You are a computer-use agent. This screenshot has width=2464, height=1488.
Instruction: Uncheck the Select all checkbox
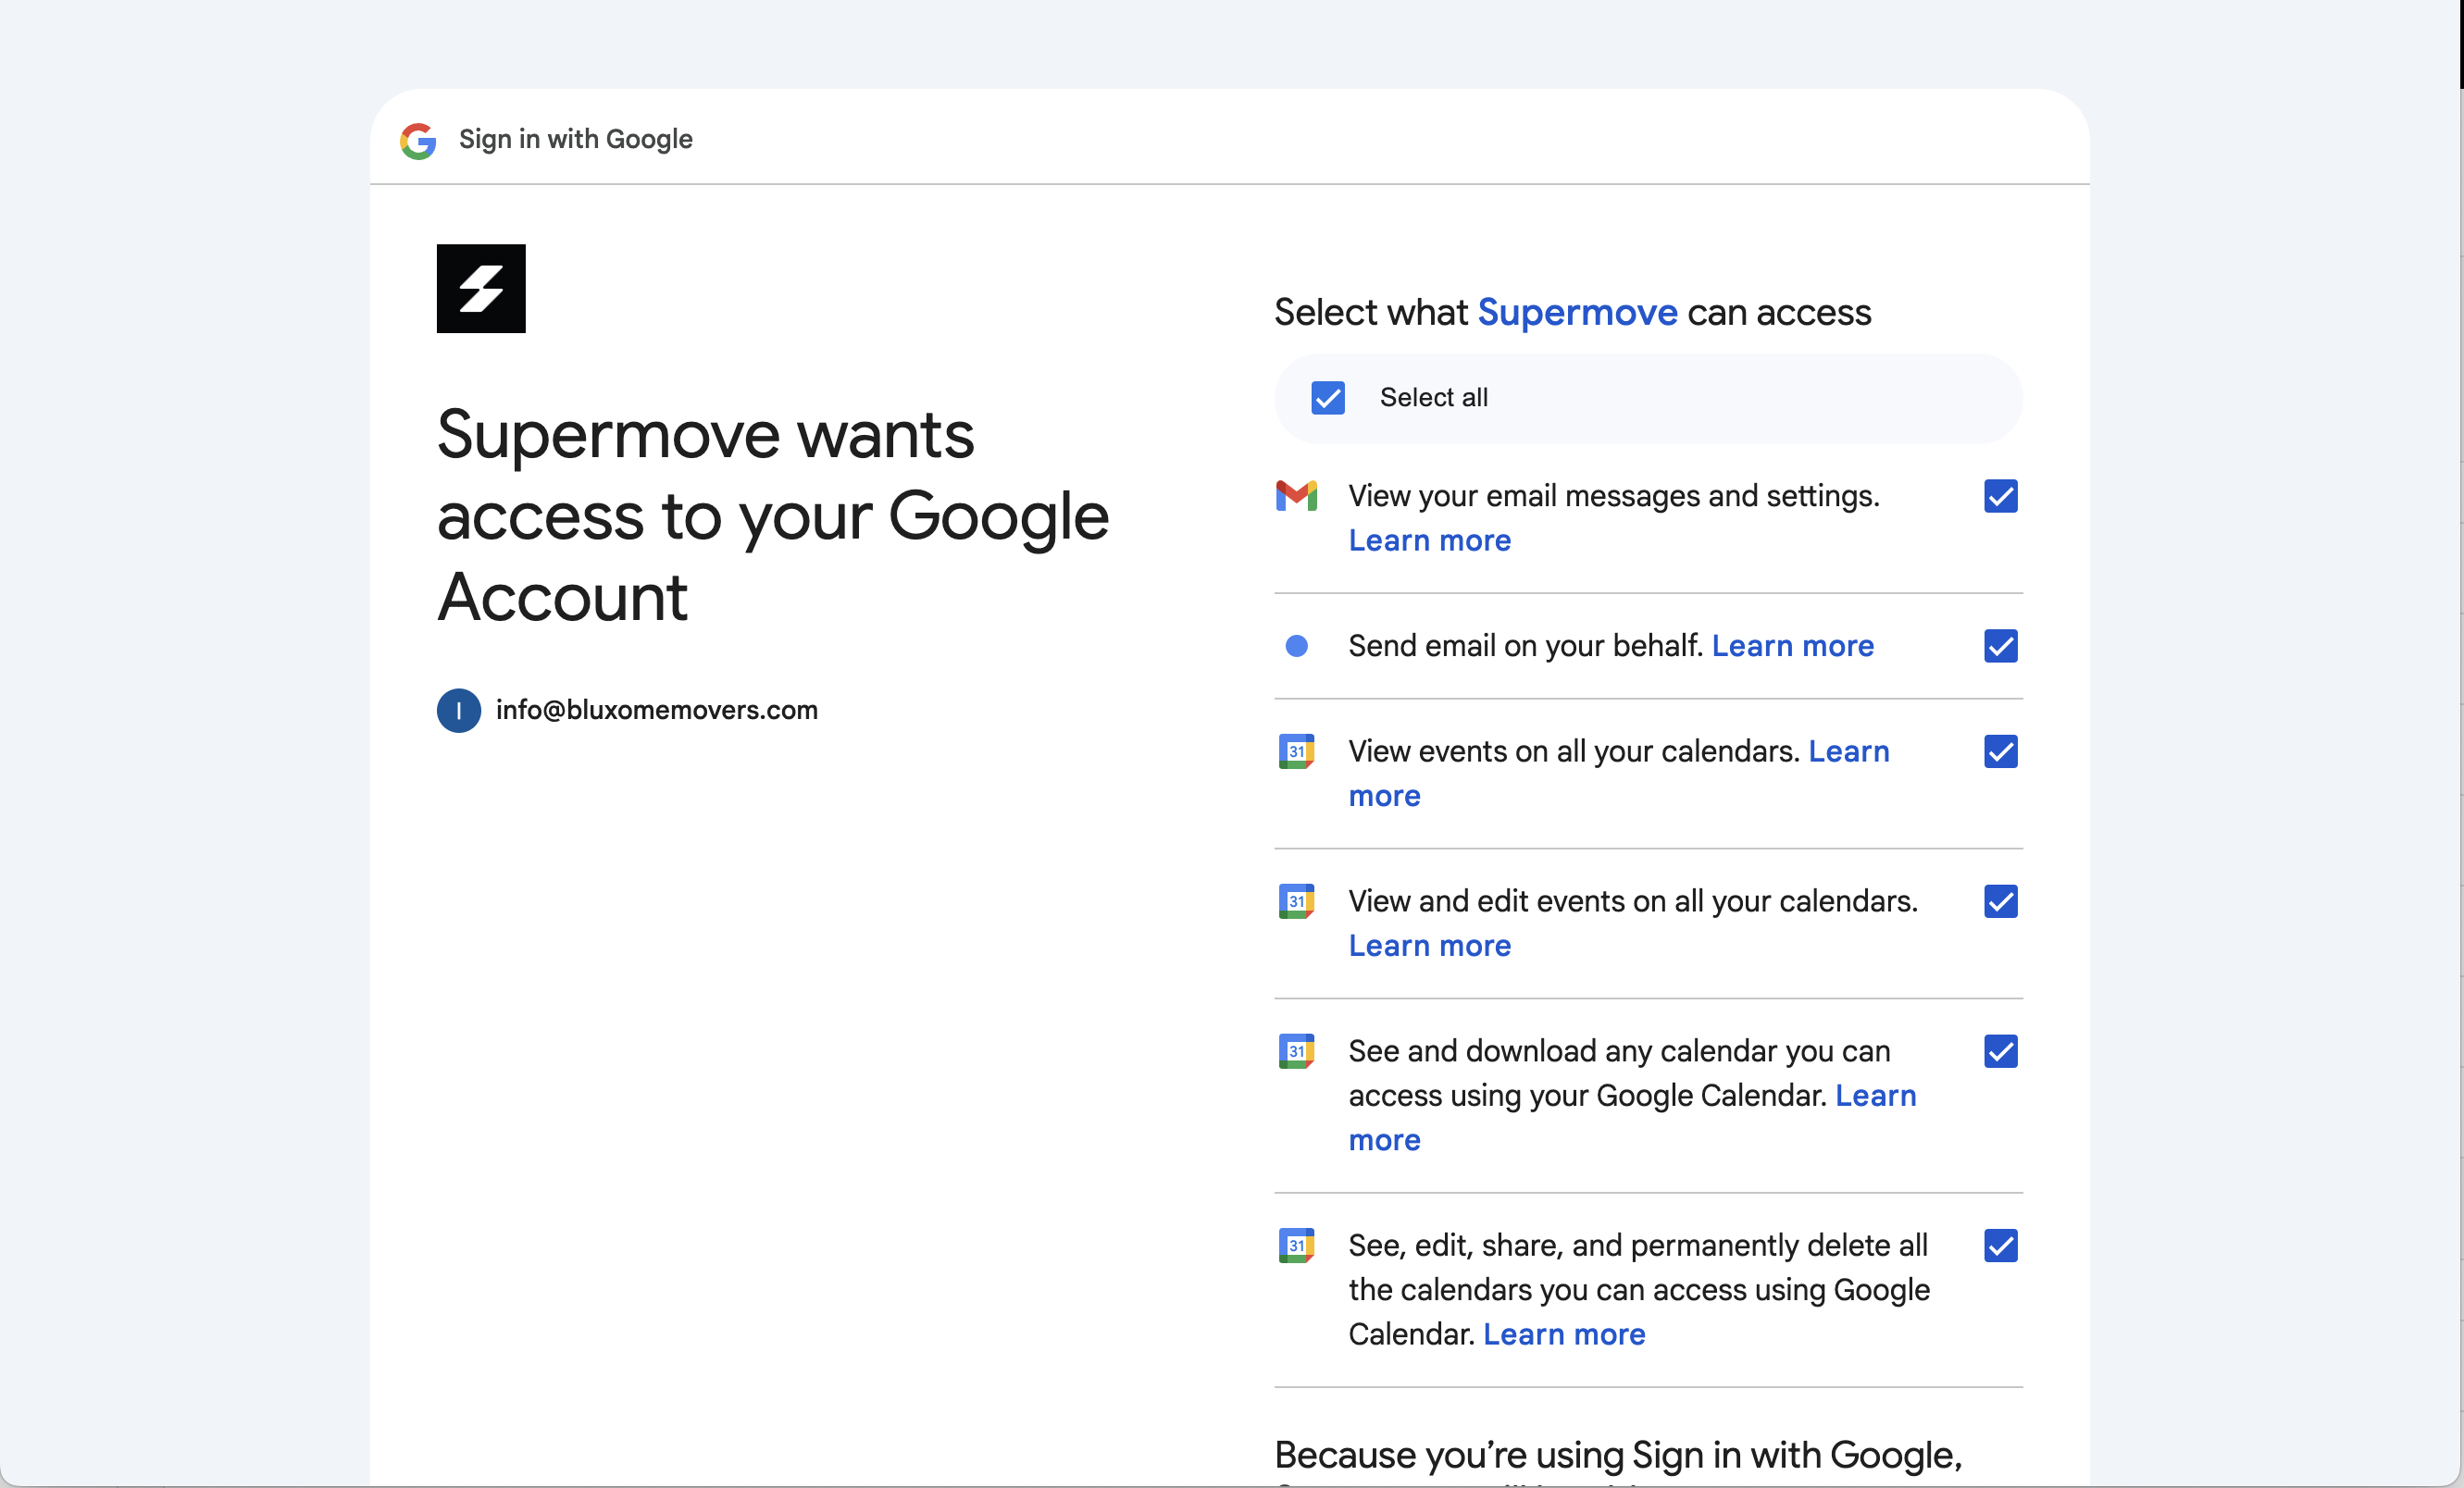tap(1328, 398)
